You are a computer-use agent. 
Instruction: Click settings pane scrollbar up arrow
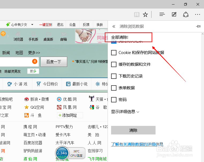pyautogui.click(x=203, y=34)
